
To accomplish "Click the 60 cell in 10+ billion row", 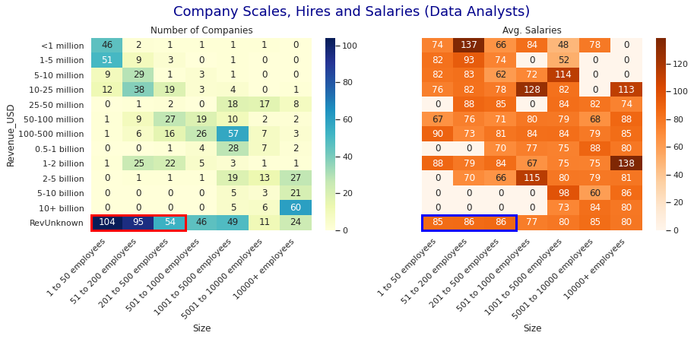I will pos(296,208).
